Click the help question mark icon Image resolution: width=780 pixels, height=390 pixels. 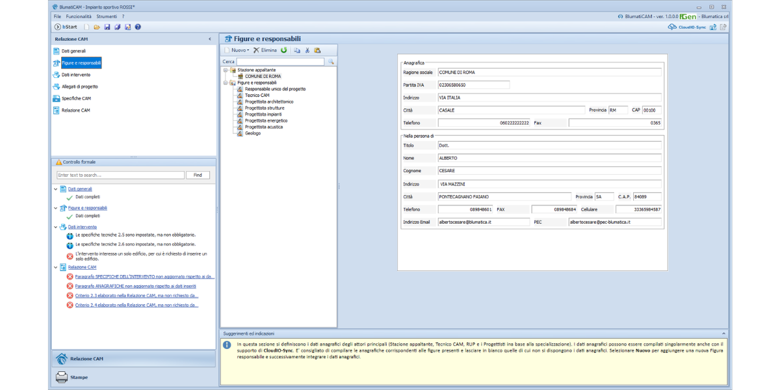[x=138, y=27]
